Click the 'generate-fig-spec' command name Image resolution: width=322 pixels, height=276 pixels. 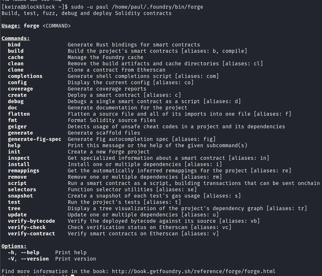pyautogui.click(x=35, y=139)
